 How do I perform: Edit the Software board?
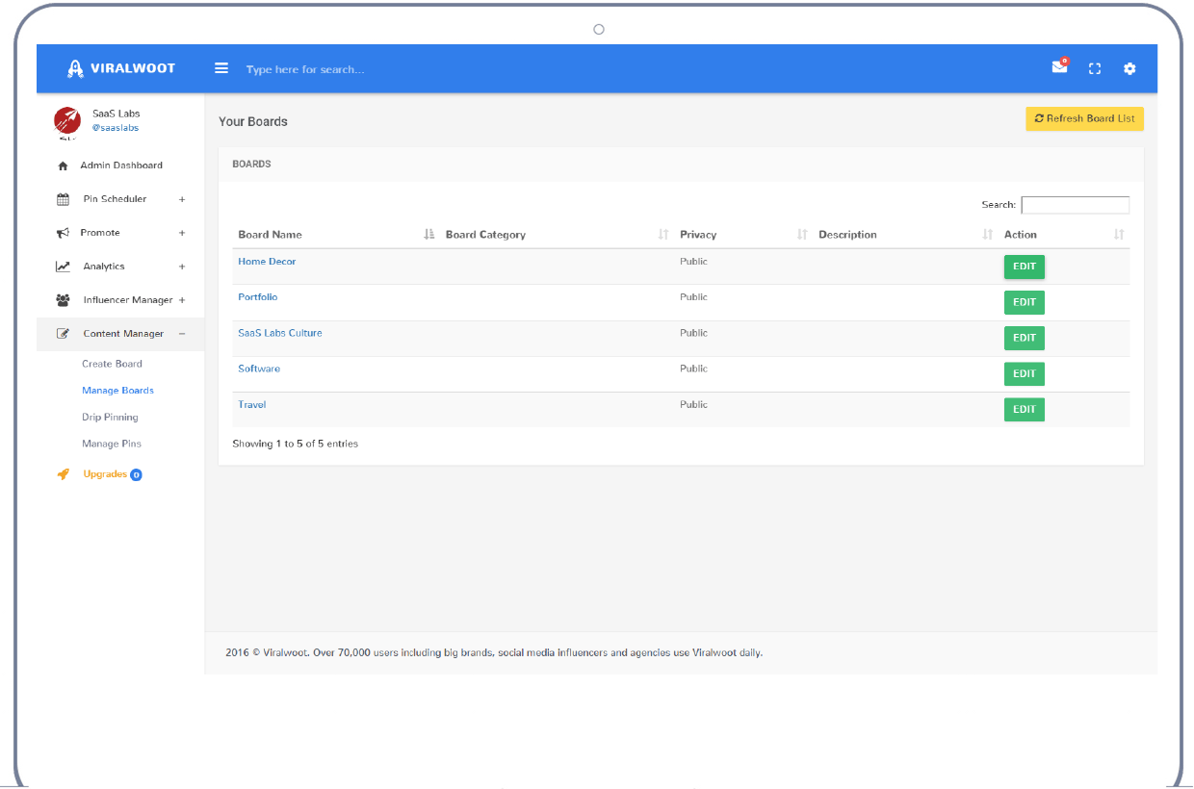tap(1024, 373)
